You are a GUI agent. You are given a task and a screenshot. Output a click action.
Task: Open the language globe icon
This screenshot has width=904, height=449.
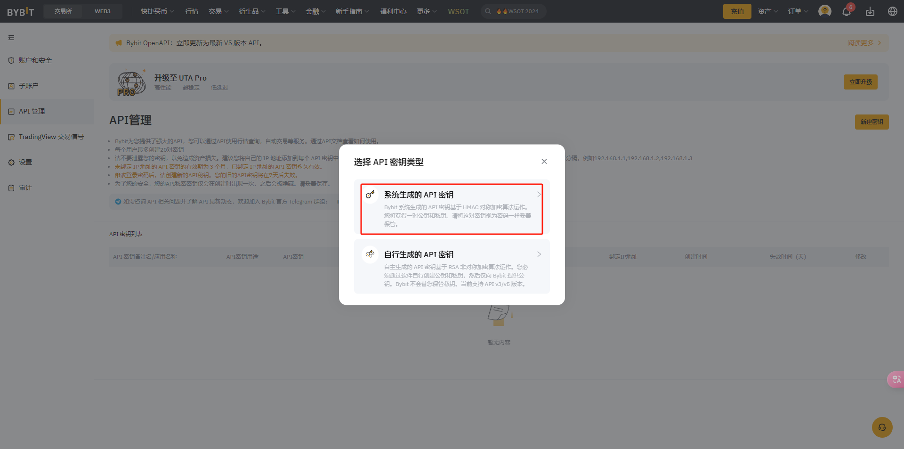tap(893, 11)
